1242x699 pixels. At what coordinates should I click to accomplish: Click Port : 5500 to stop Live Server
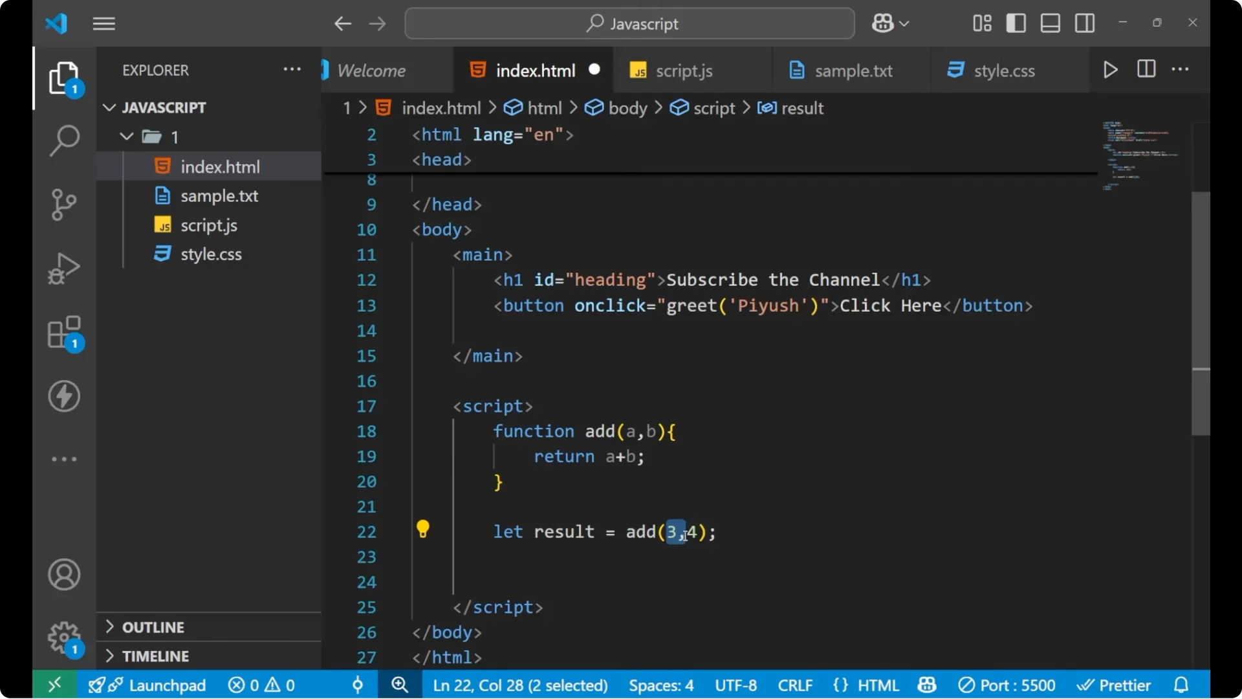click(1007, 685)
